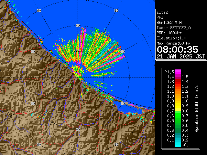Click the 'ilts2' radar name text
Screen dimensions: 207x155
[162, 12]
